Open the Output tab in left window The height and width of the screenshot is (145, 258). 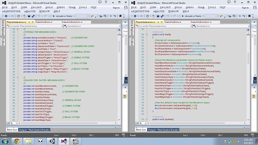coord(23,130)
